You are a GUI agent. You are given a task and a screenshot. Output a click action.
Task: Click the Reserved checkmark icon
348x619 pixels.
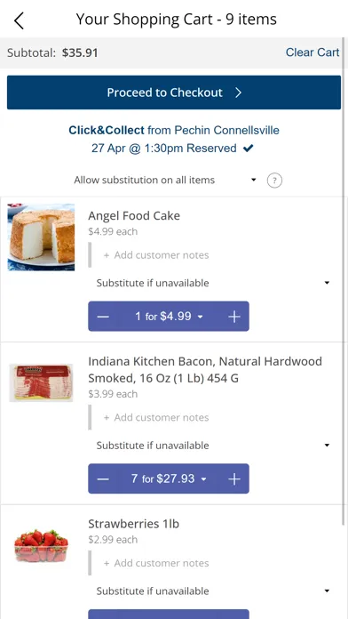pos(248,149)
